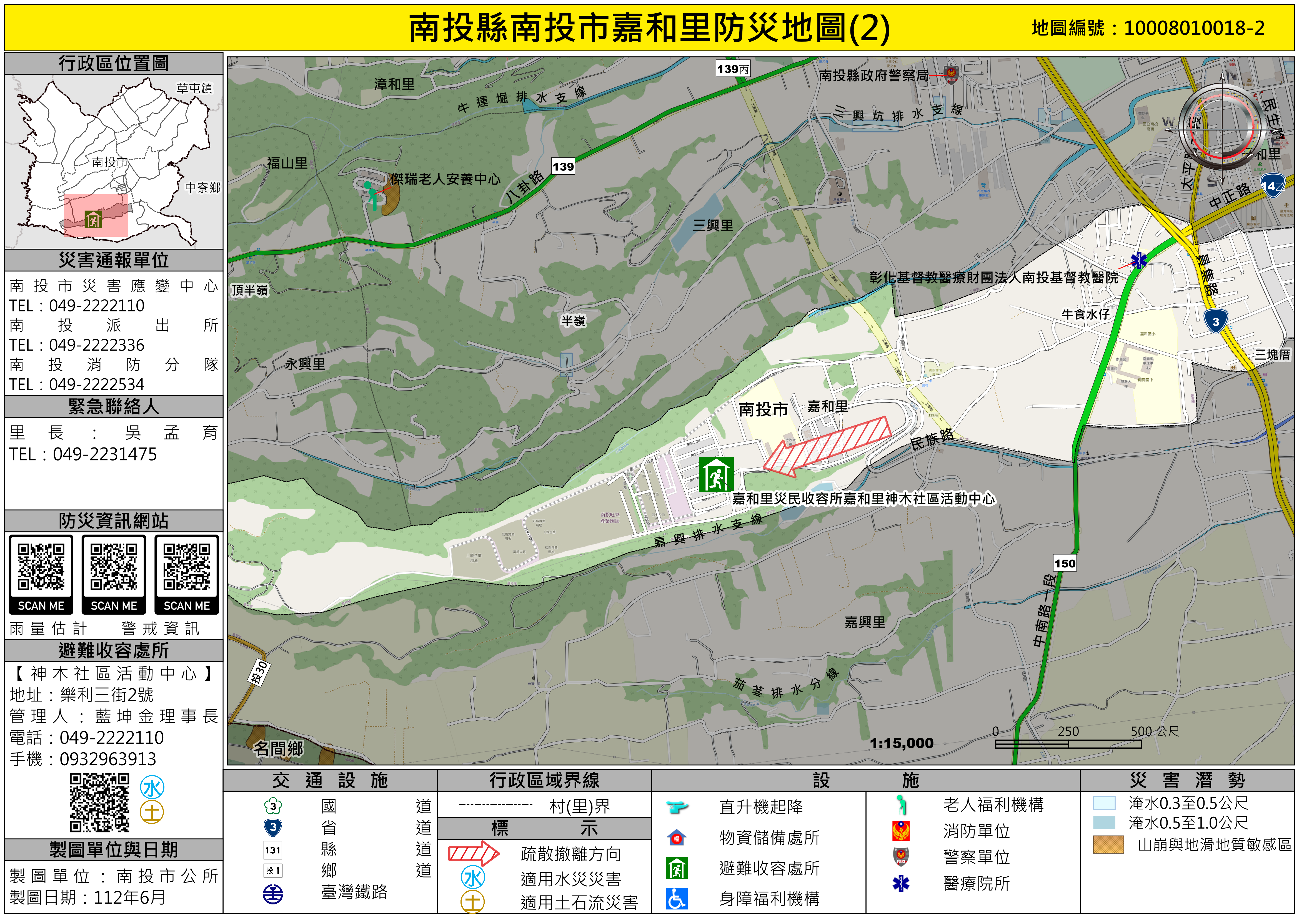Click the 500 公尺 scale bar
Screen dimensions: 1299x918
(x=1068, y=743)
